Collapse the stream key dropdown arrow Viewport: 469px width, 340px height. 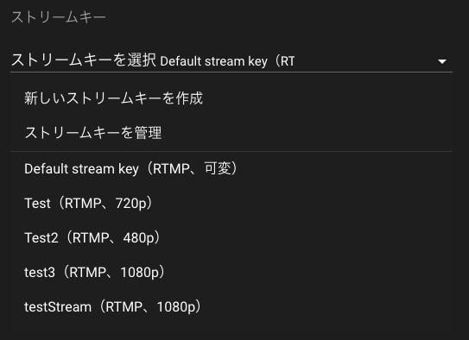point(441,61)
